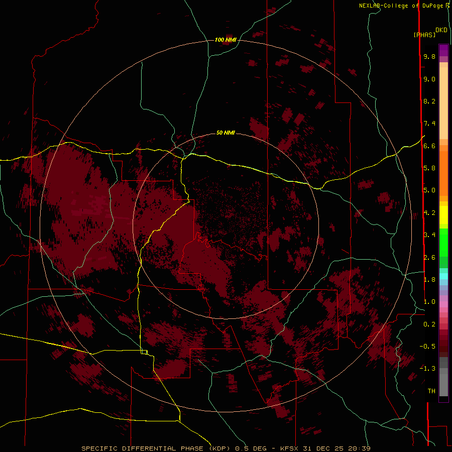Click the bright yellow legend swatch
The image size is (452, 452).
(x=443, y=215)
